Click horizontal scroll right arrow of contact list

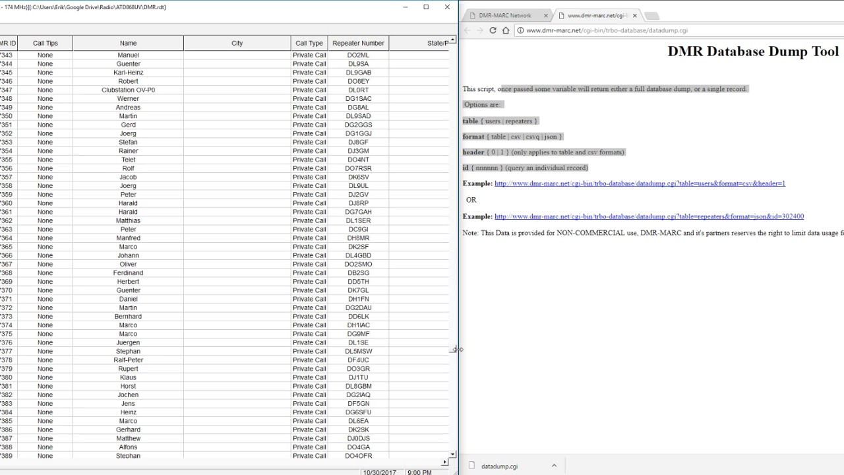coord(444,462)
